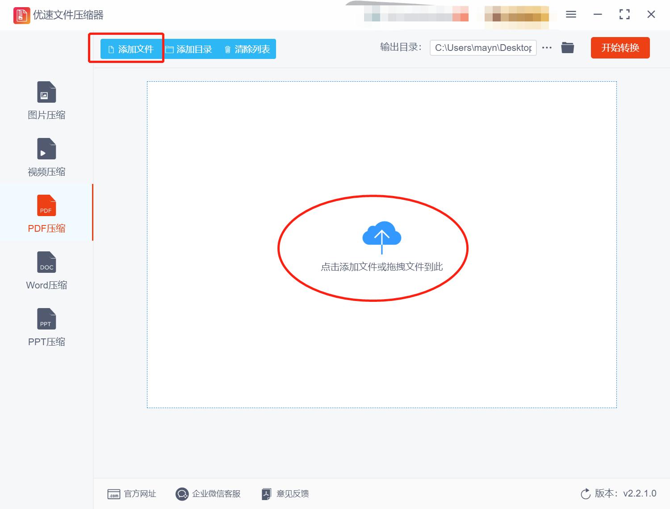Open the hamburger menu in title bar
The height and width of the screenshot is (509, 670).
570,14
